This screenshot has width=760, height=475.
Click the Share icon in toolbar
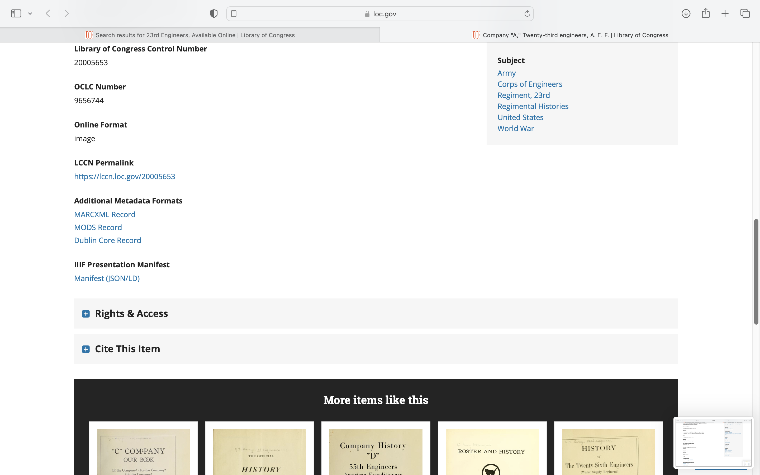pos(706,13)
